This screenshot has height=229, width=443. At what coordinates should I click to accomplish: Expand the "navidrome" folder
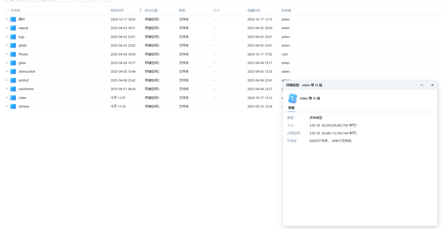coord(6,89)
